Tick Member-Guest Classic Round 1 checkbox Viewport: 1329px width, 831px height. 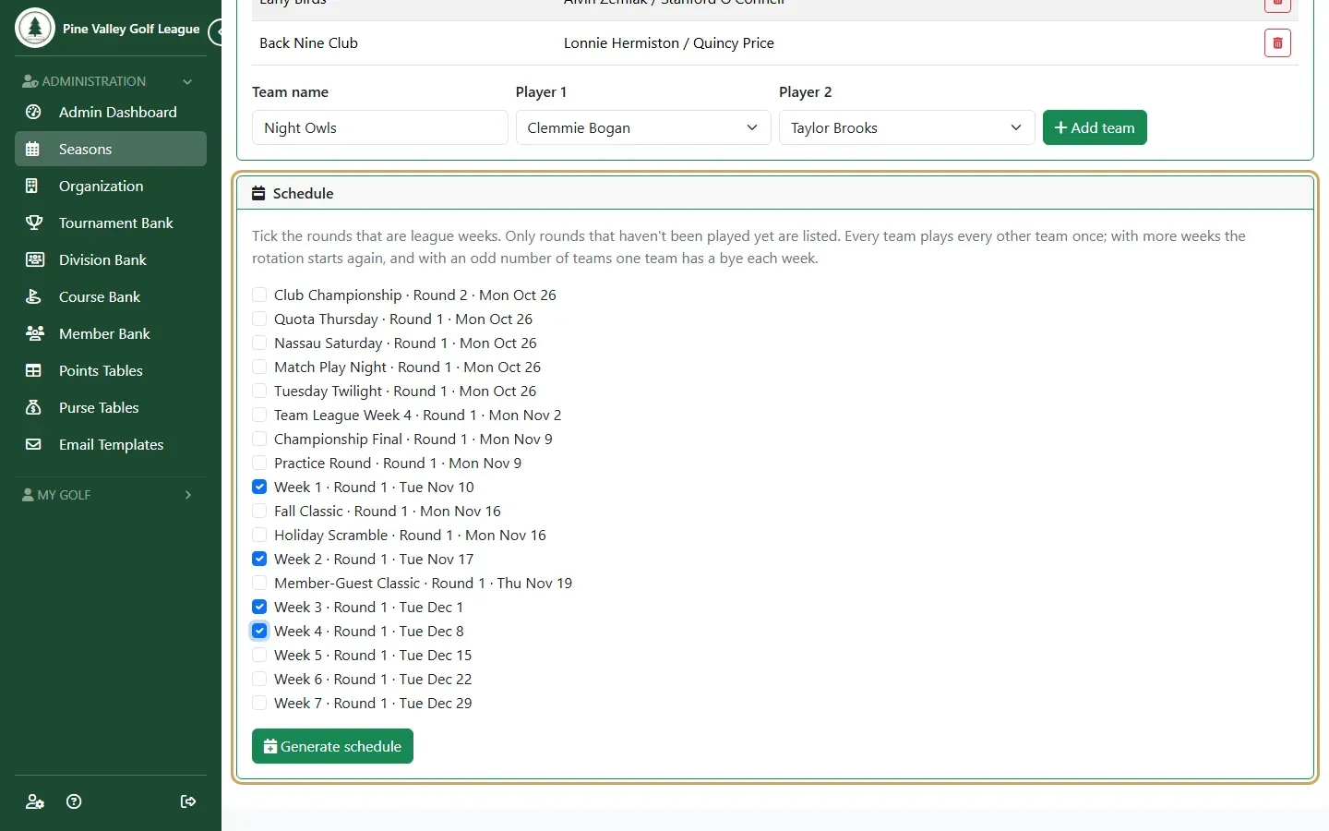(259, 583)
